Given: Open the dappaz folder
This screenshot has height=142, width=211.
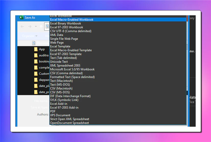Looking at the screenshot, I should coord(42,80).
